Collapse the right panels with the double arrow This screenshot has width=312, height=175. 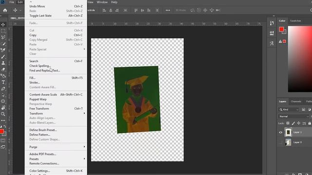pos(274,16)
